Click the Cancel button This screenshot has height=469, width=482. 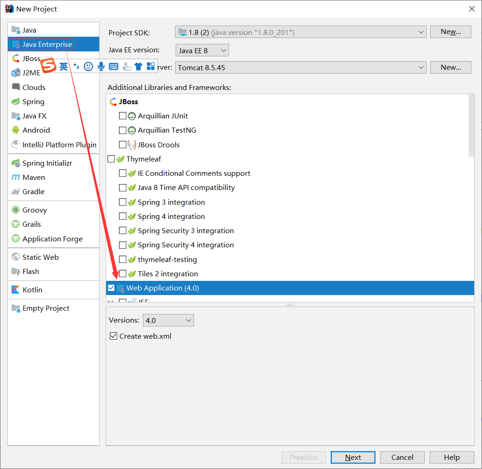pyautogui.click(x=403, y=458)
